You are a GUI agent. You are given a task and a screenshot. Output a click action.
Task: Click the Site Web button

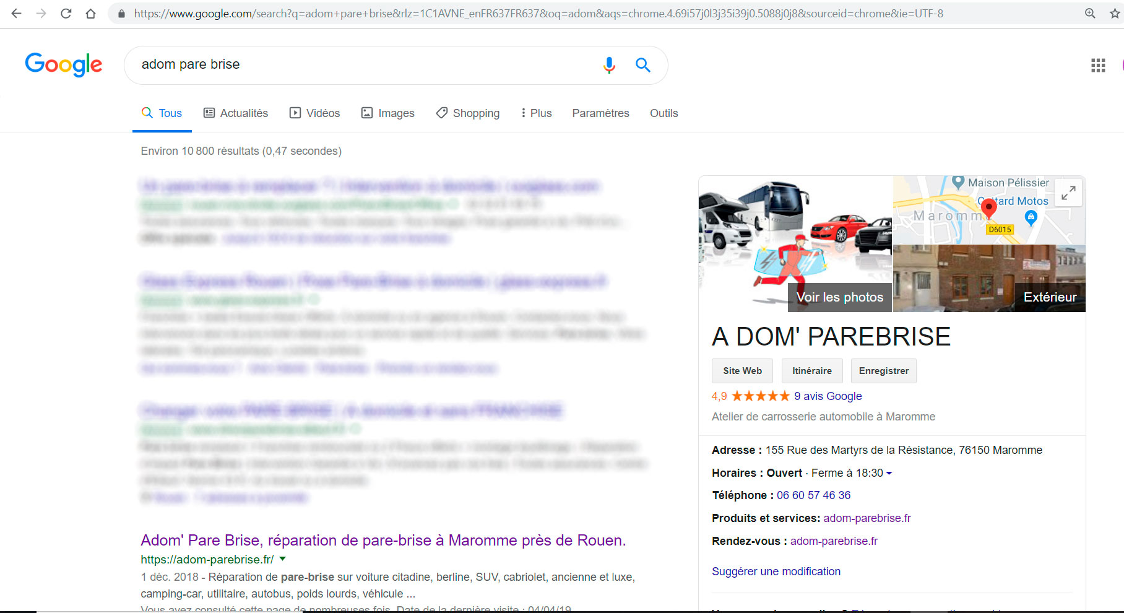742,371
